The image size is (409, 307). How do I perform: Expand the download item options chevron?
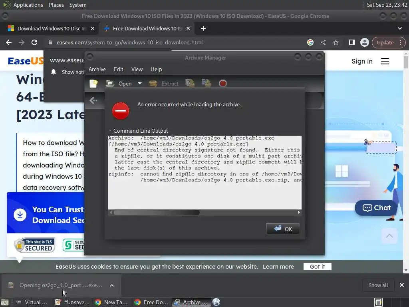pyautogui.click(x=112, y=285)
